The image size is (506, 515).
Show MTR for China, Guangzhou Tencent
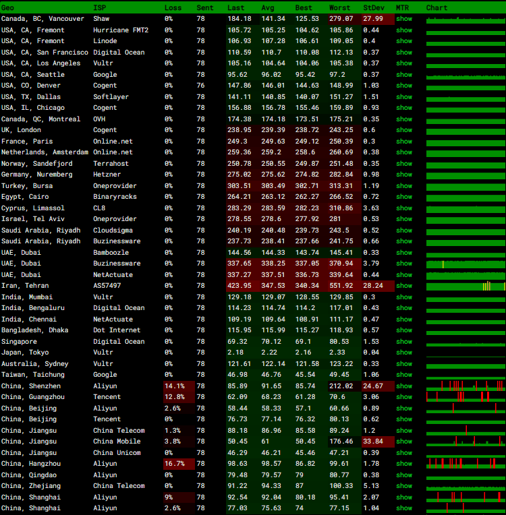coord(404,397)
